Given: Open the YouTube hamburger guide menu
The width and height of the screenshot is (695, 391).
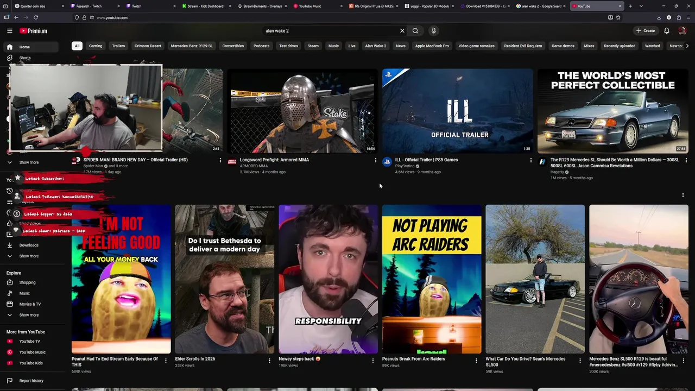Looking at the screenshot, I should (x=9, y=31).
